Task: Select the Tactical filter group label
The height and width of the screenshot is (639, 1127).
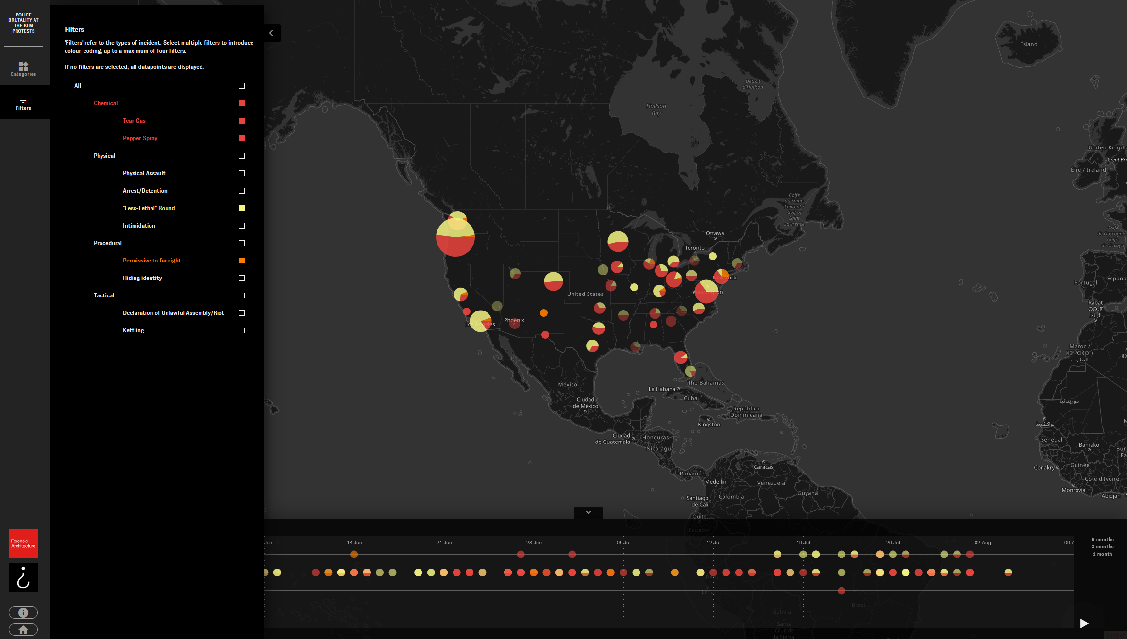Action: 104,295
